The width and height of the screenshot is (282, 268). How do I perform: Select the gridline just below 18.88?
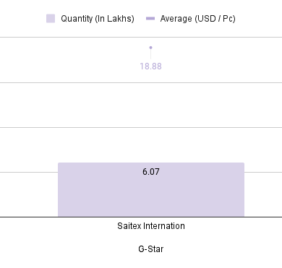pos(141,82)
